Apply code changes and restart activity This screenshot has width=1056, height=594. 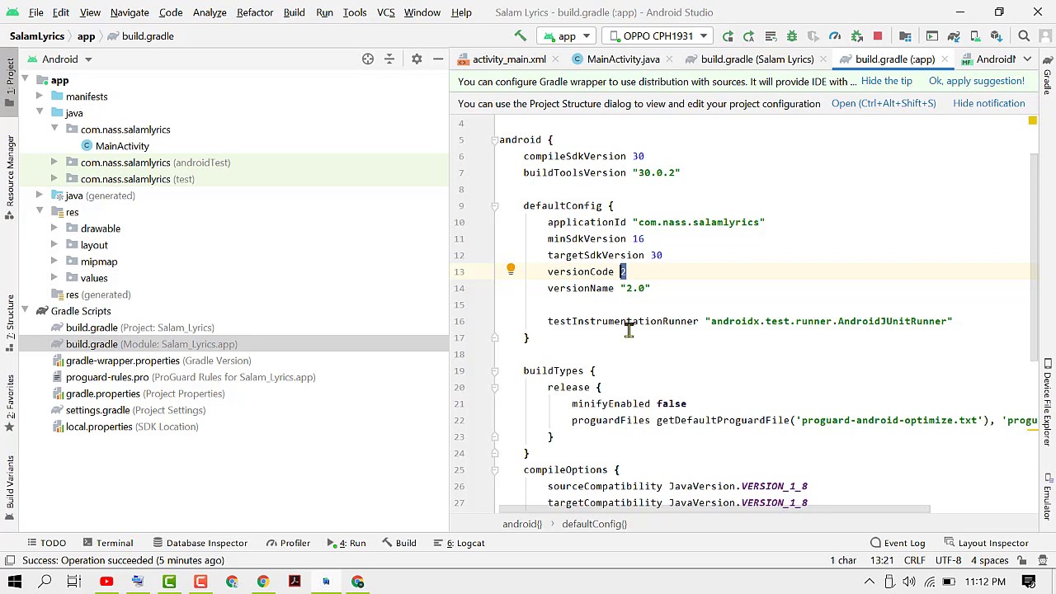749,36
